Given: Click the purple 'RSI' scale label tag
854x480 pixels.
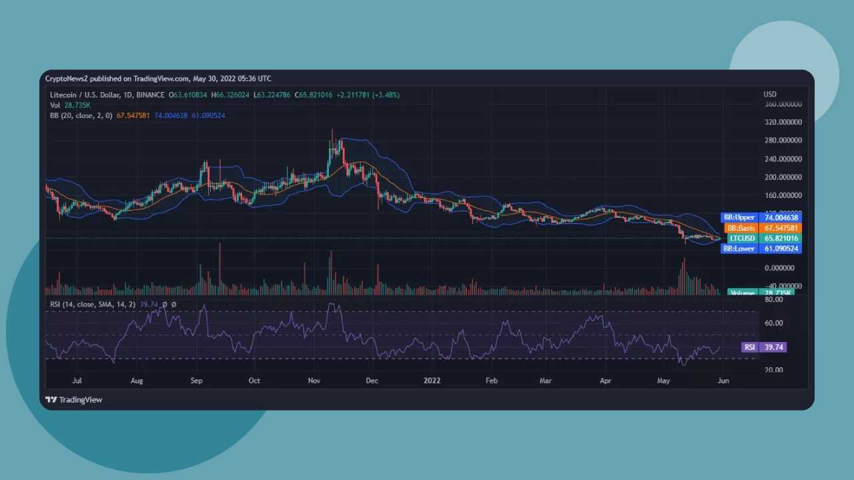Looking at the screenshot, I should (x=750, y=347).
